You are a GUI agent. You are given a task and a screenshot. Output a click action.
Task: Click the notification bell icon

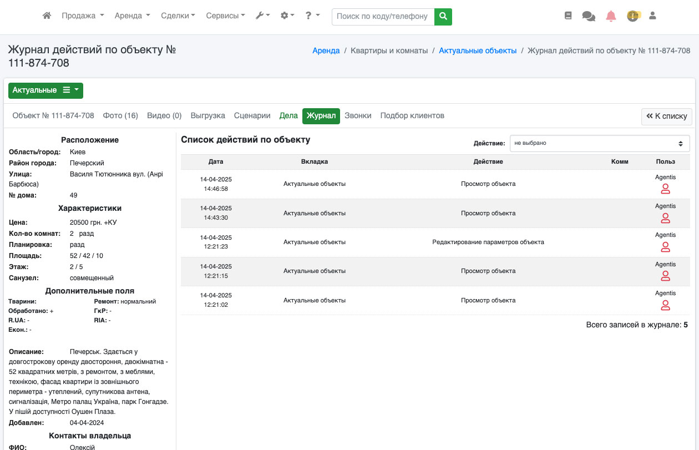coord(611,16)
